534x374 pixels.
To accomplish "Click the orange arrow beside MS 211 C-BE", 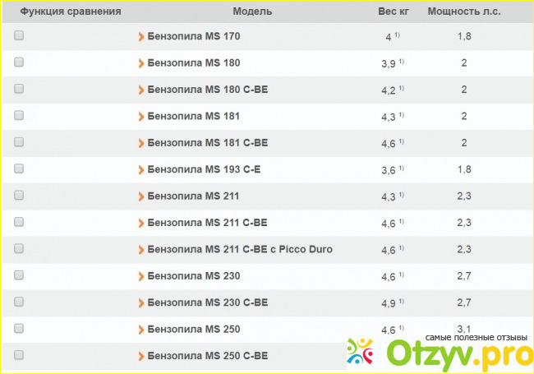I will (141, 223).
